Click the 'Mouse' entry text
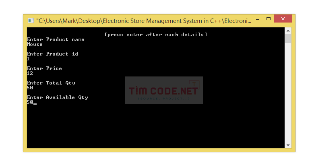Viewport: 312px width, 165px height. click(35, 44)
